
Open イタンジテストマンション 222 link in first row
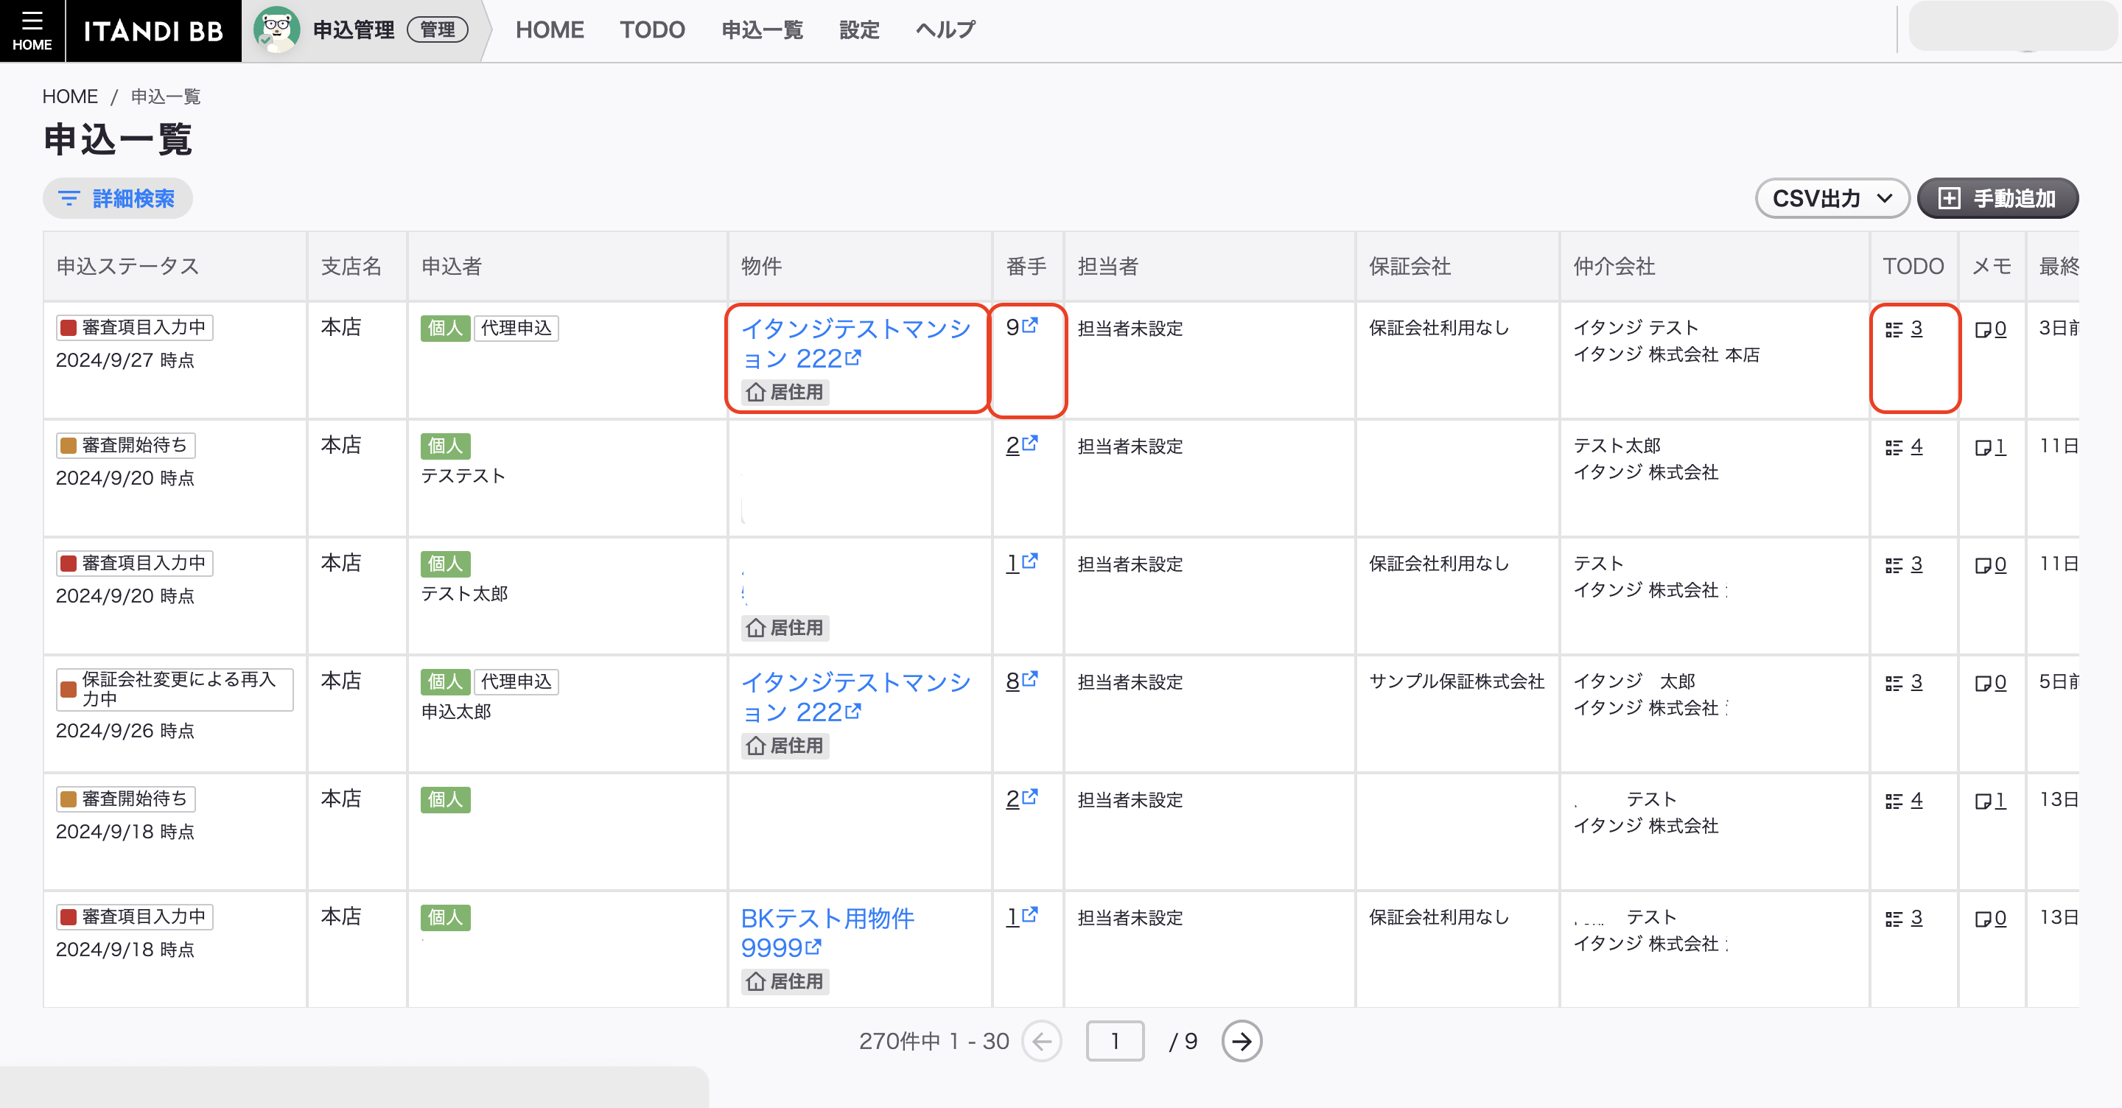coord(855,343)
